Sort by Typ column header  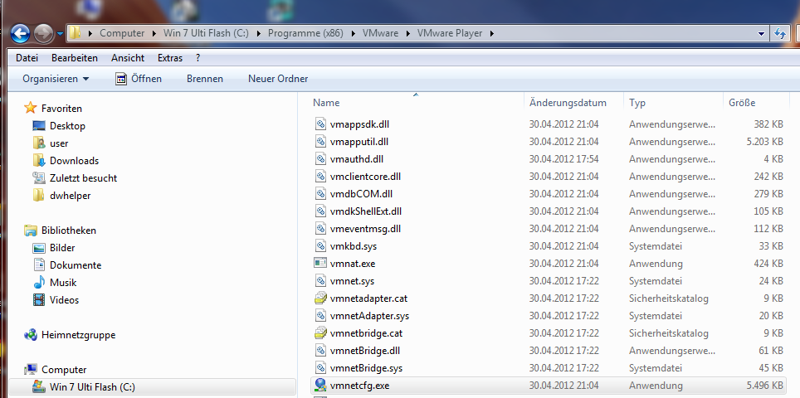tap(637, 103)
